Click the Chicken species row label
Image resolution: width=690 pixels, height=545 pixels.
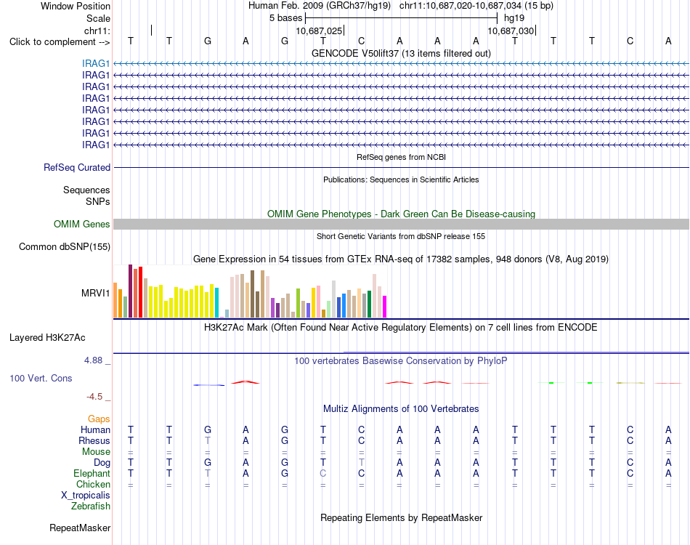pos(93,484)
